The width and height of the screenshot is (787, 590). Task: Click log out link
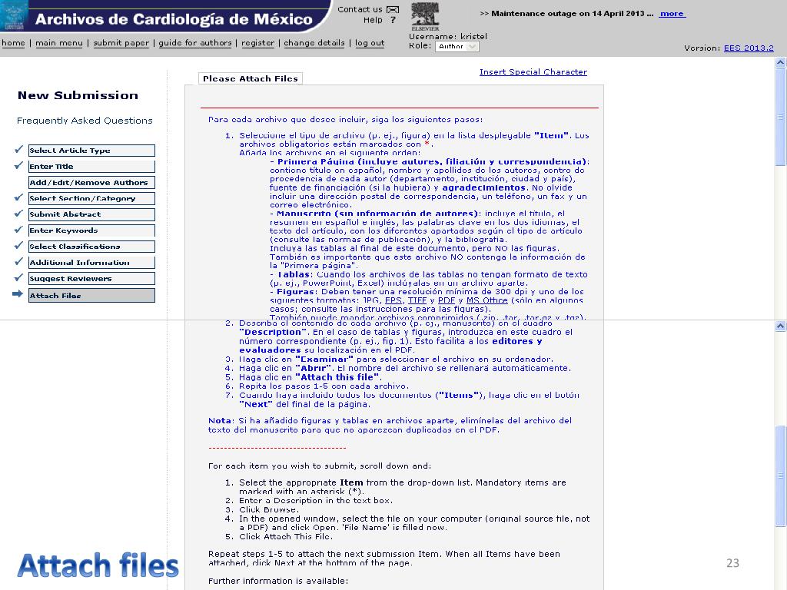click(370, 43)
